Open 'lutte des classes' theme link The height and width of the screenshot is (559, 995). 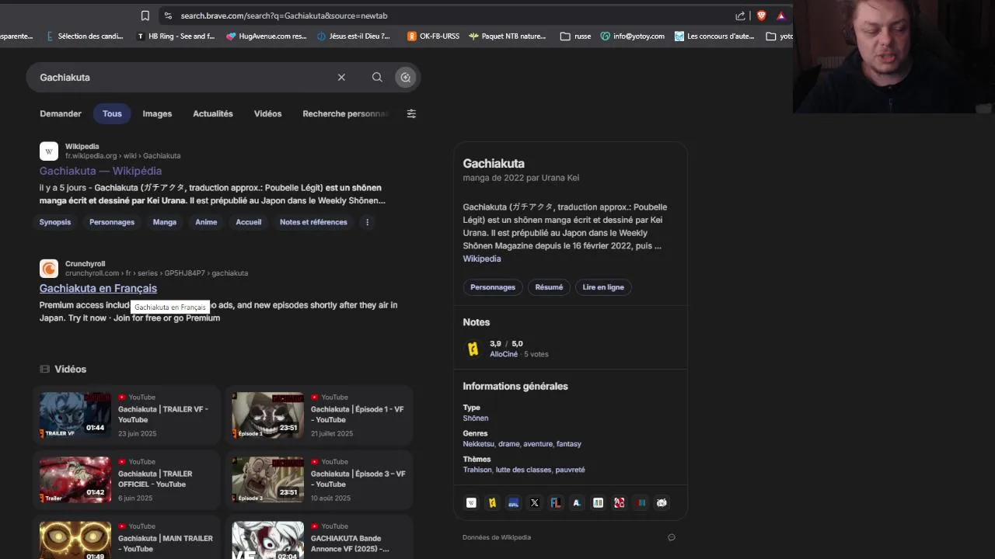click(x=523, y=470)
